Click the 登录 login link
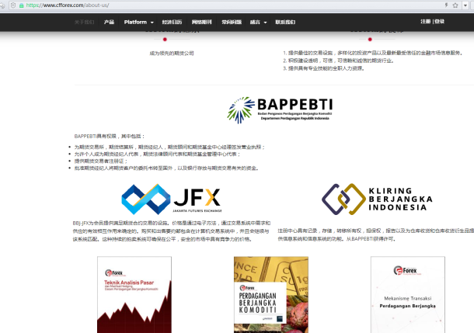The width and height of the screenshot is (474, 333). [440, 22]
